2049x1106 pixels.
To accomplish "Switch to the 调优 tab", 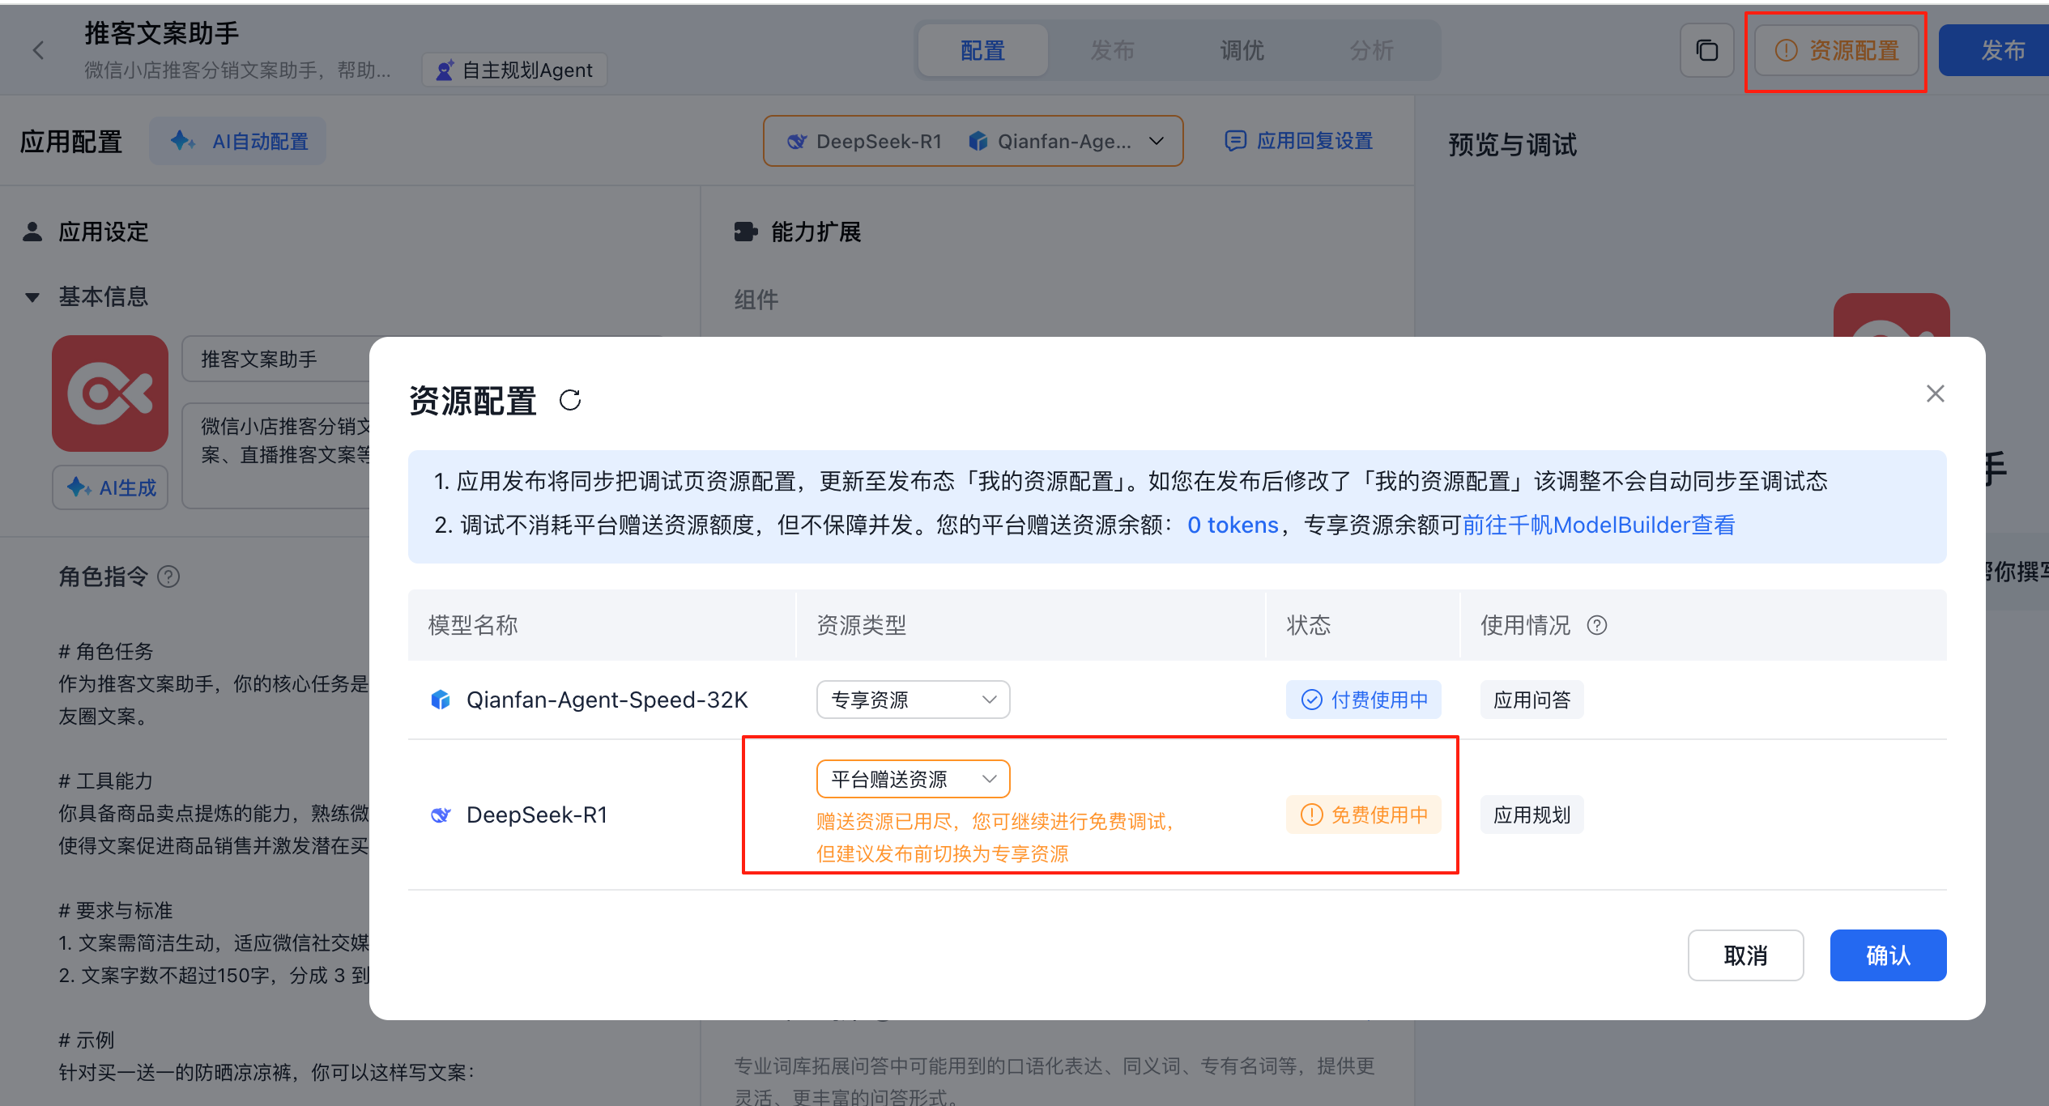I will click(x=1242, y=50).
